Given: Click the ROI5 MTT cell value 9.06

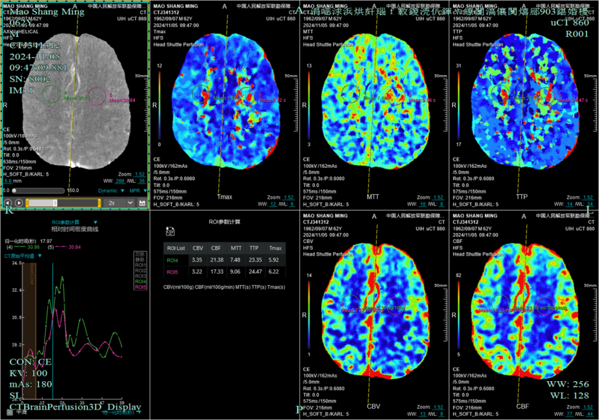Looking at the screenshot, I should pyautogui.click(x=235, y=272).
